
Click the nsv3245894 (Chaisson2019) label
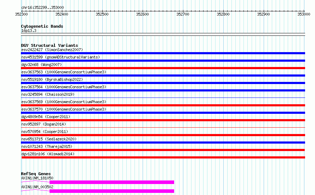point(48,94)
